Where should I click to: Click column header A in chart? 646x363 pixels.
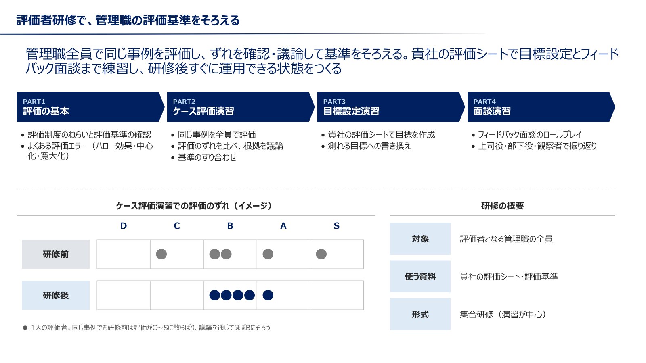pos(283,226)
